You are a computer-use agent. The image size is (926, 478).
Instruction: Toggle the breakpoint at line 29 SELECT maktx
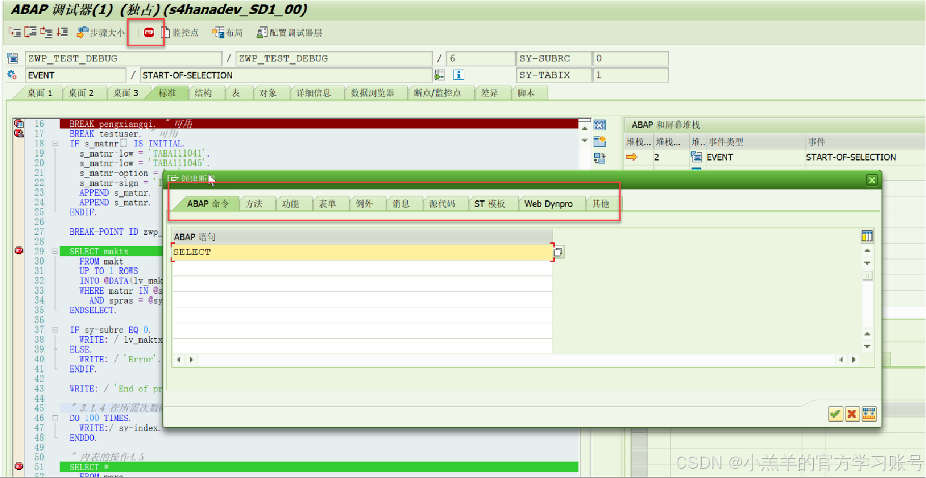click(19, 250)
